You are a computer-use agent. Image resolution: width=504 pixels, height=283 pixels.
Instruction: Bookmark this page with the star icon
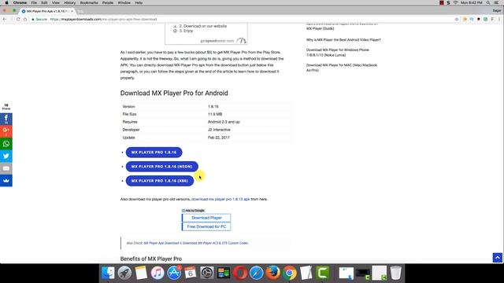click(457, 19)
